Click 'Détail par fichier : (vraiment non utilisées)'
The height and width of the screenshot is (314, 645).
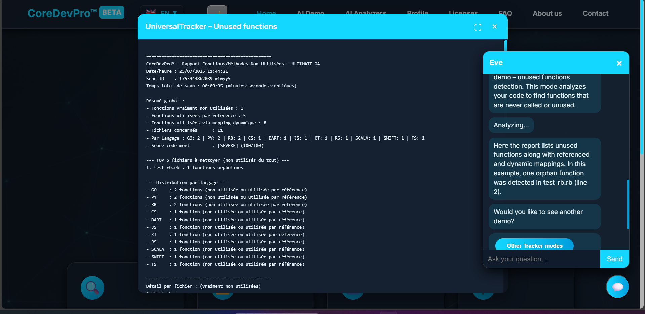[x=203, y=286]
